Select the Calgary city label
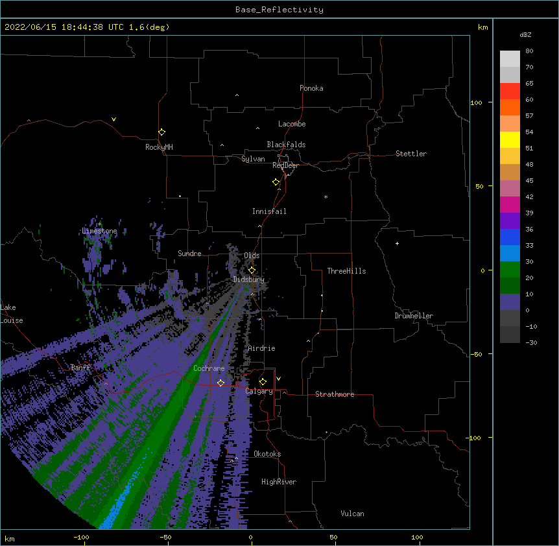This screenshot has height=546, width=559. tap(259, 391)
